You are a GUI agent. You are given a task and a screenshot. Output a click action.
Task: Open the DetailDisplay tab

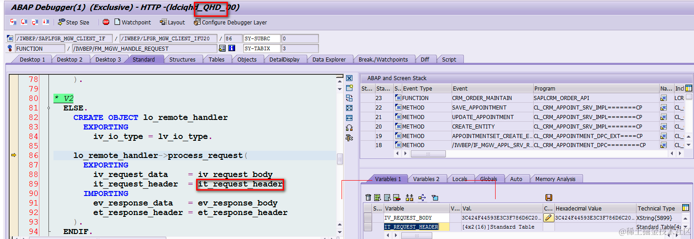(284, 59)
